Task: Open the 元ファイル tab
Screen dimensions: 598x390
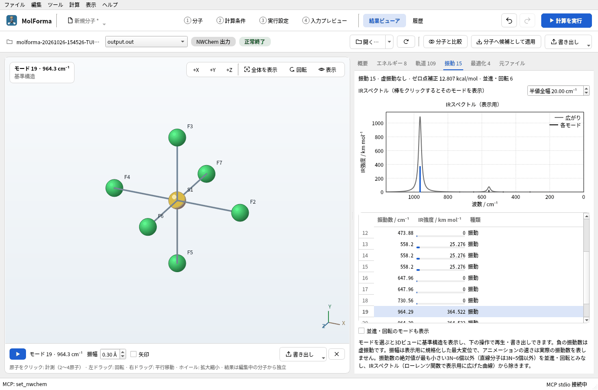Action: click(x=512, y=63)
